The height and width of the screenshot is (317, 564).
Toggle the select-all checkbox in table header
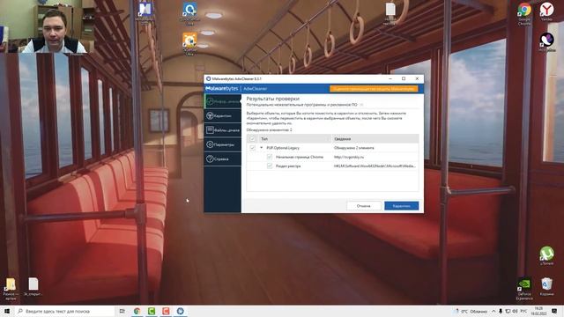pyautogui.click(x=252, y=139)
